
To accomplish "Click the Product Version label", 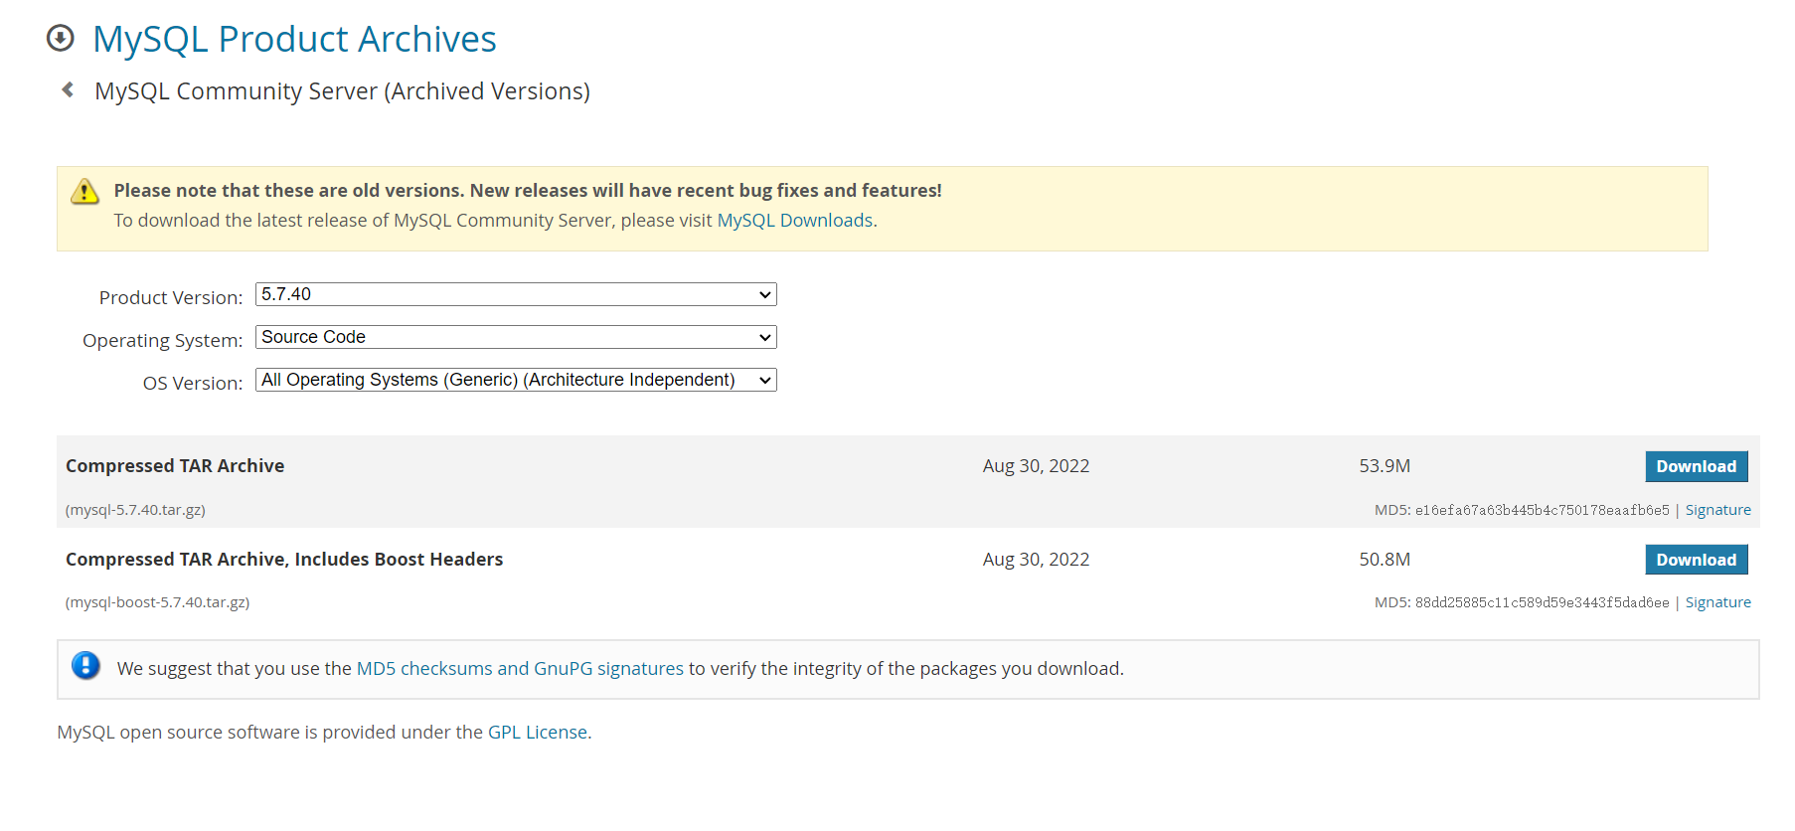I will (171, 297).
